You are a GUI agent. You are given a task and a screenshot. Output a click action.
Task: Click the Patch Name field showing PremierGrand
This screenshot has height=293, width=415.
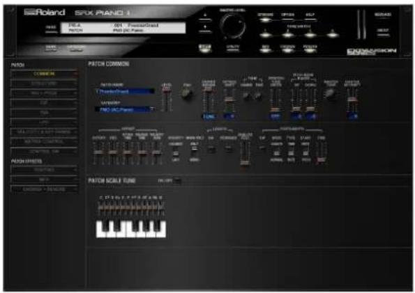tap(125, 91)
